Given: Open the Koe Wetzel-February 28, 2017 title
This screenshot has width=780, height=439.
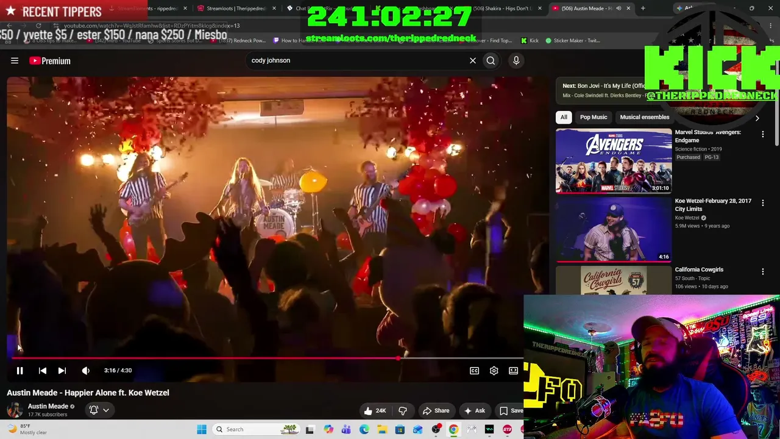Looking at the screenshot, I should 713,205.
